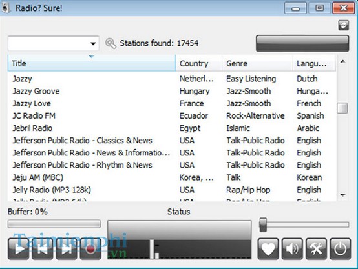This screenshot has height=269, width=358.
Task: Click the volume slider handle
Action: 263,224
